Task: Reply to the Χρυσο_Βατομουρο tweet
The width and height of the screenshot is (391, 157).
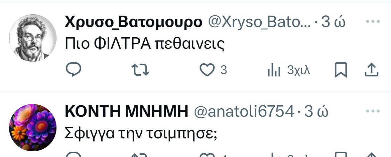Action: coord(73,69)
